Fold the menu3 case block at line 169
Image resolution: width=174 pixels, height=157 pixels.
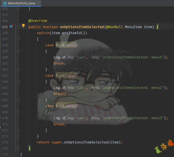click(18, 112)
